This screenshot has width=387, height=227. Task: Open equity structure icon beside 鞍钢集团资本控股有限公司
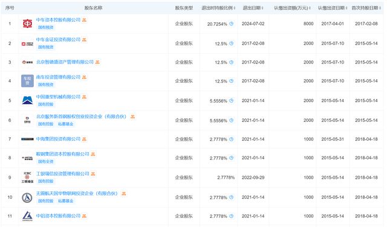pyautogui.click(x=93, y=154)
